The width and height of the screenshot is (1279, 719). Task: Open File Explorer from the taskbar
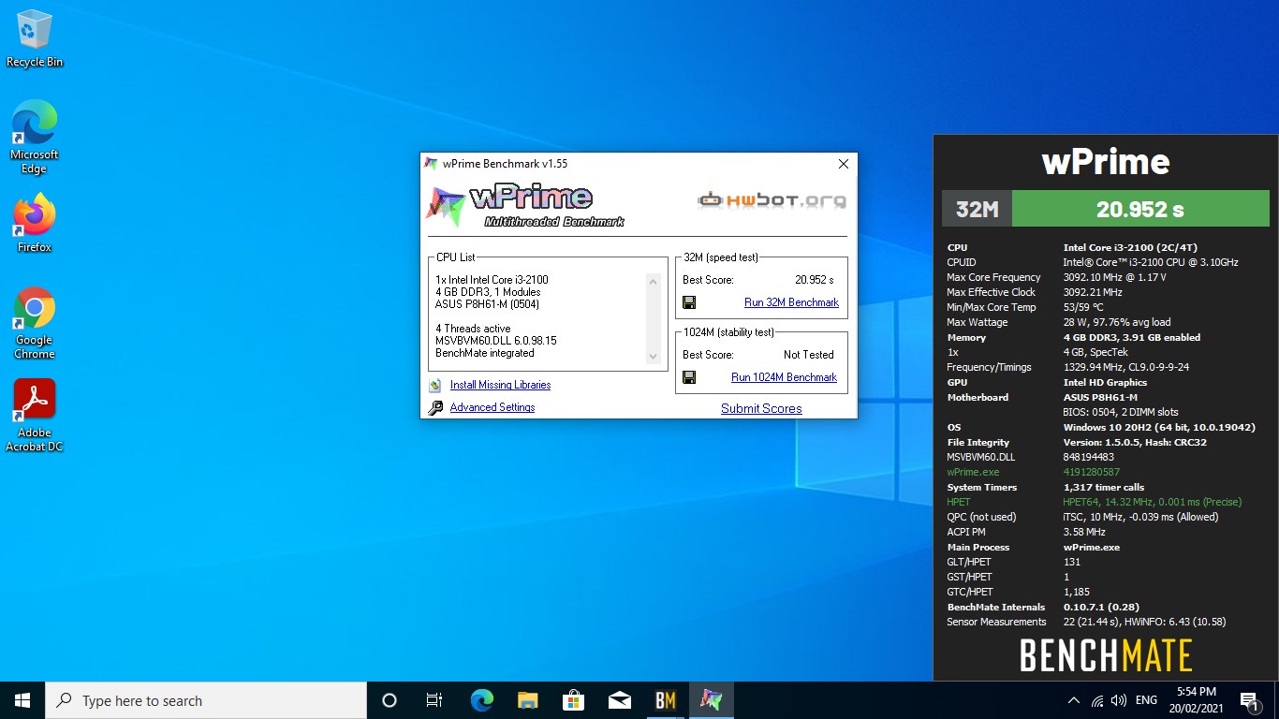coord(527,700)
